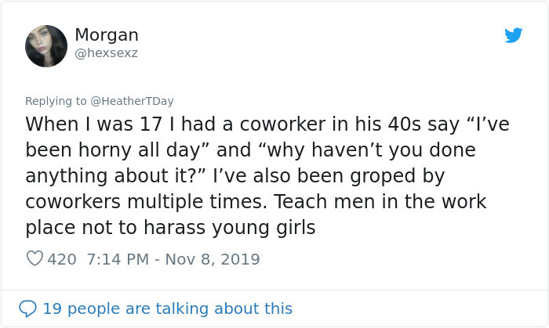Open "19 people are talking about this"
Screen dimensions: 549x328
tap(167, 308)
